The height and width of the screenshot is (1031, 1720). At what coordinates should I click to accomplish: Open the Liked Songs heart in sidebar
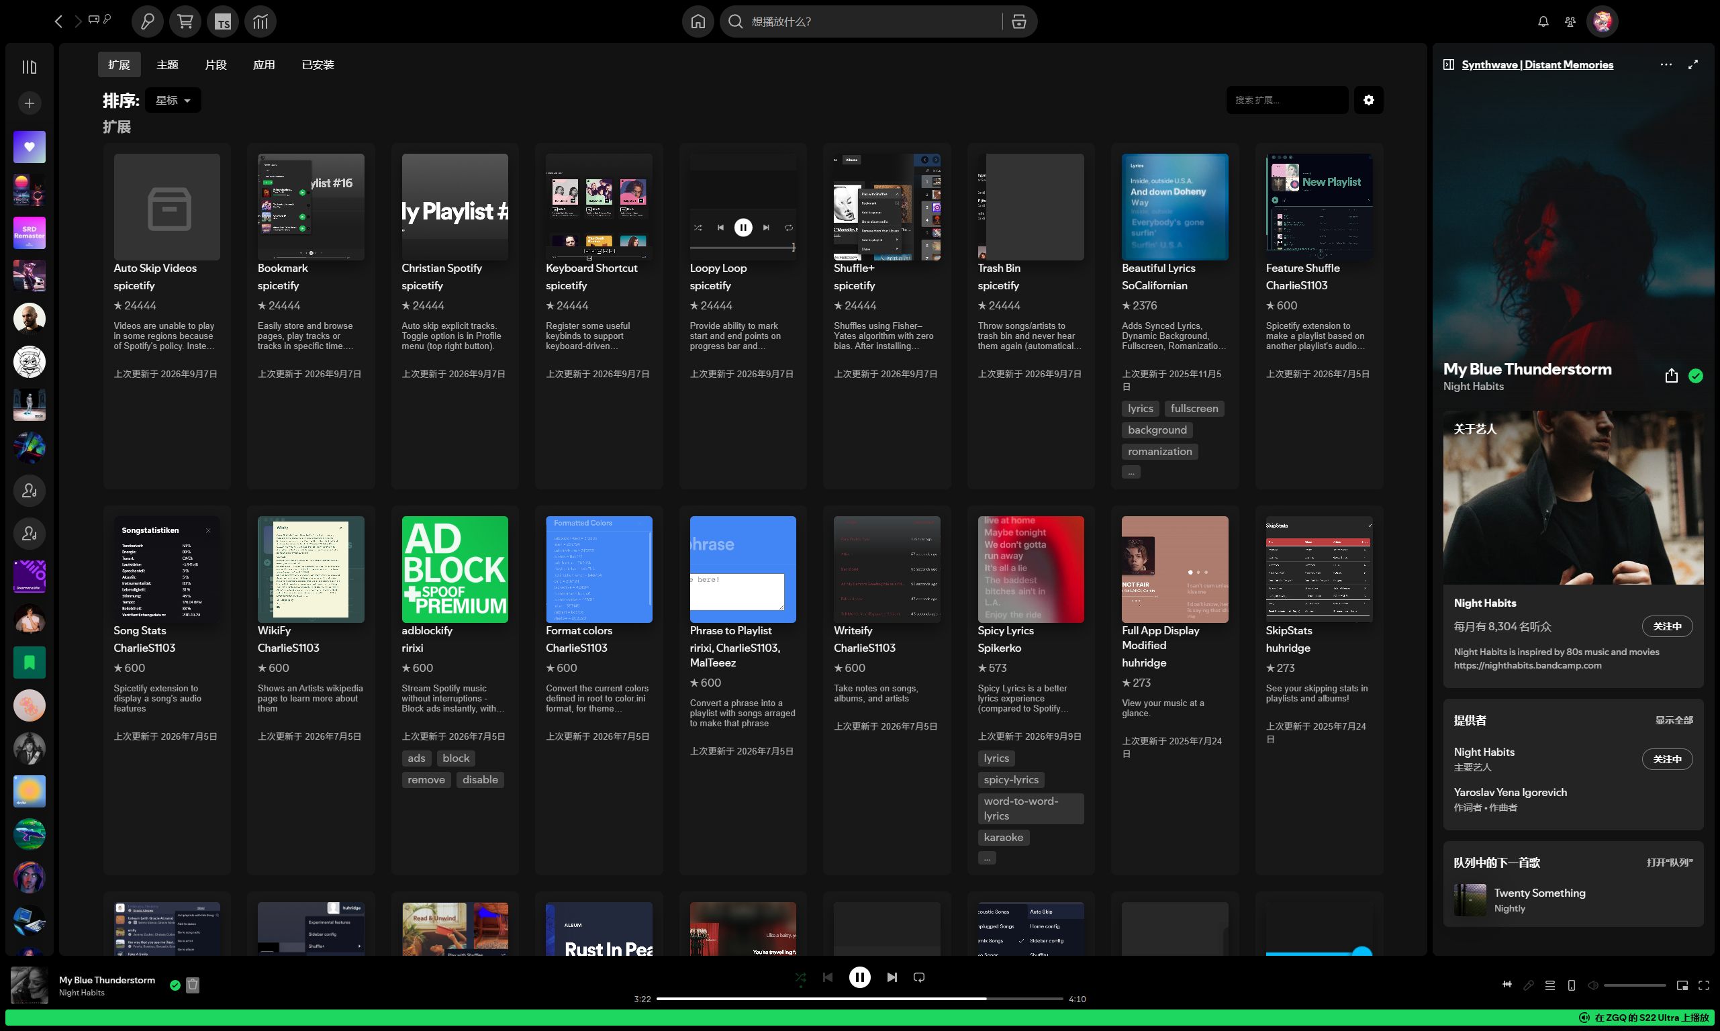coord(29,146)
